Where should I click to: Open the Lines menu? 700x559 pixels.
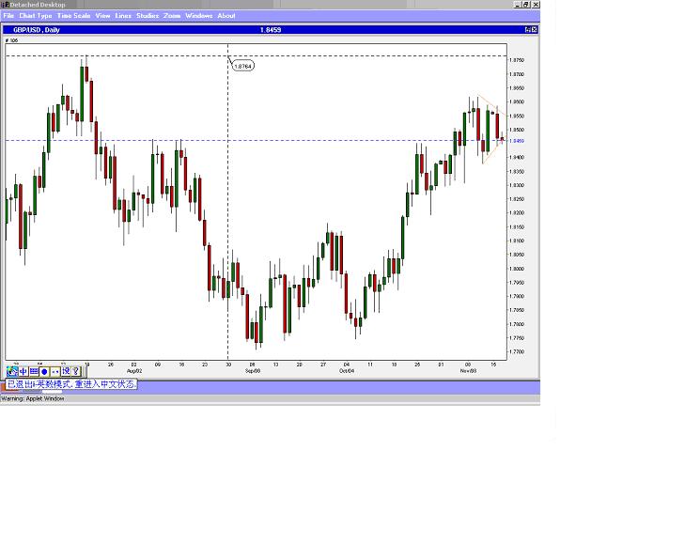click(x=123, y=16)
